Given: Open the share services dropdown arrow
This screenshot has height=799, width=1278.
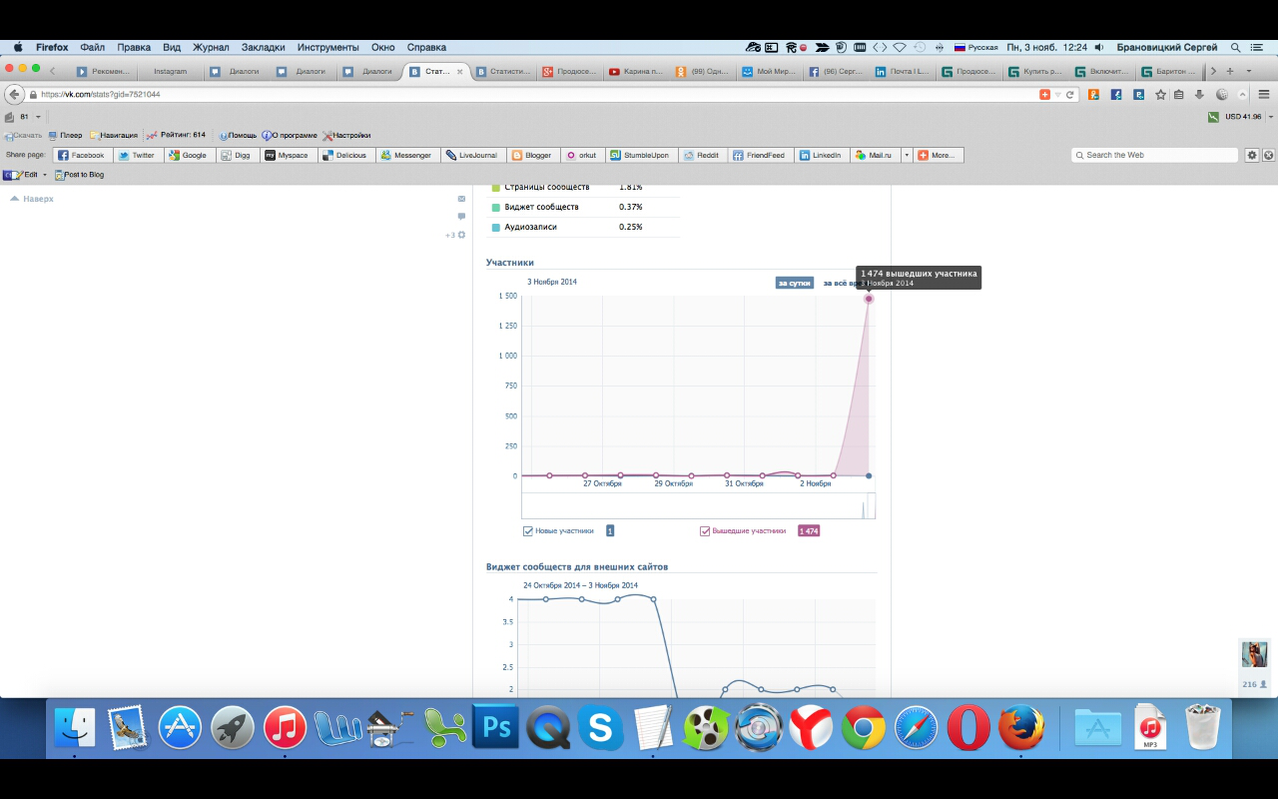Looking at the screenshot, I should [x=907, y=155].
